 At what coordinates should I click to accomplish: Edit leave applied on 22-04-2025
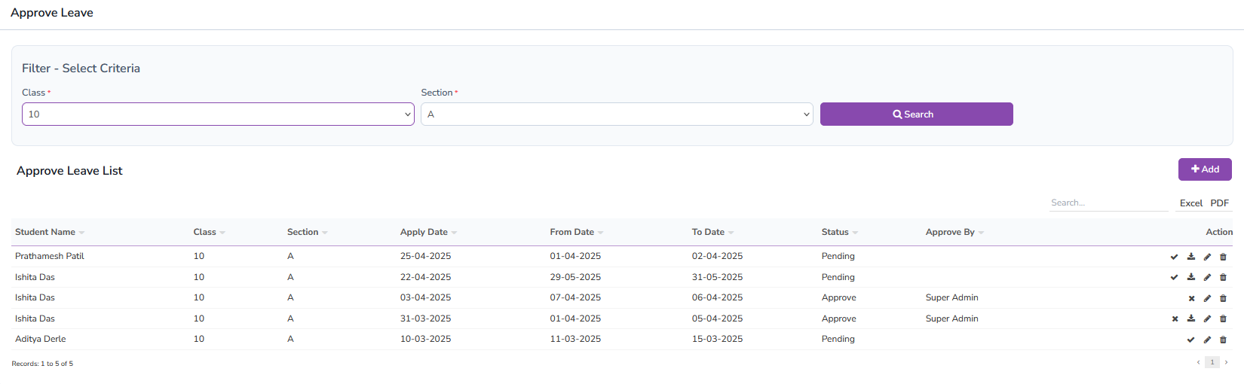1207,277
